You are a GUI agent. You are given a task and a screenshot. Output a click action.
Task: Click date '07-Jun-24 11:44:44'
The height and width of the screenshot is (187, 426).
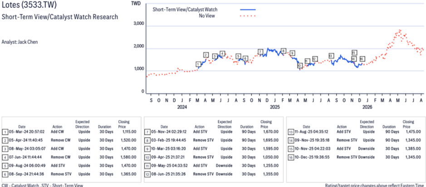(x=26, y=157)
